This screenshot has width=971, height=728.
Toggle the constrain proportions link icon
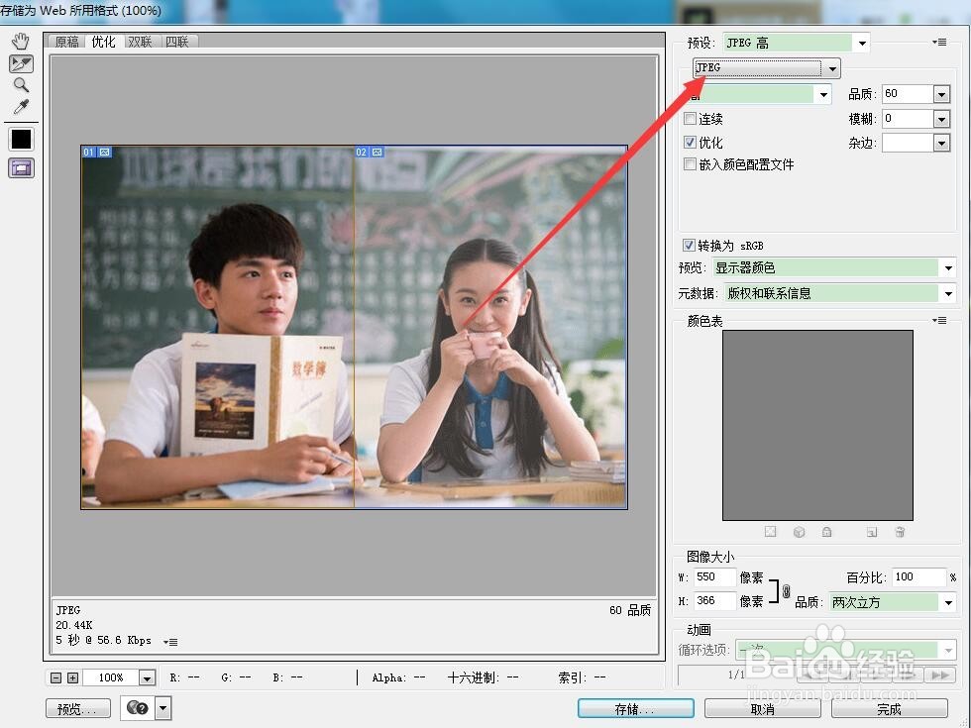click(x=786, y=591)
